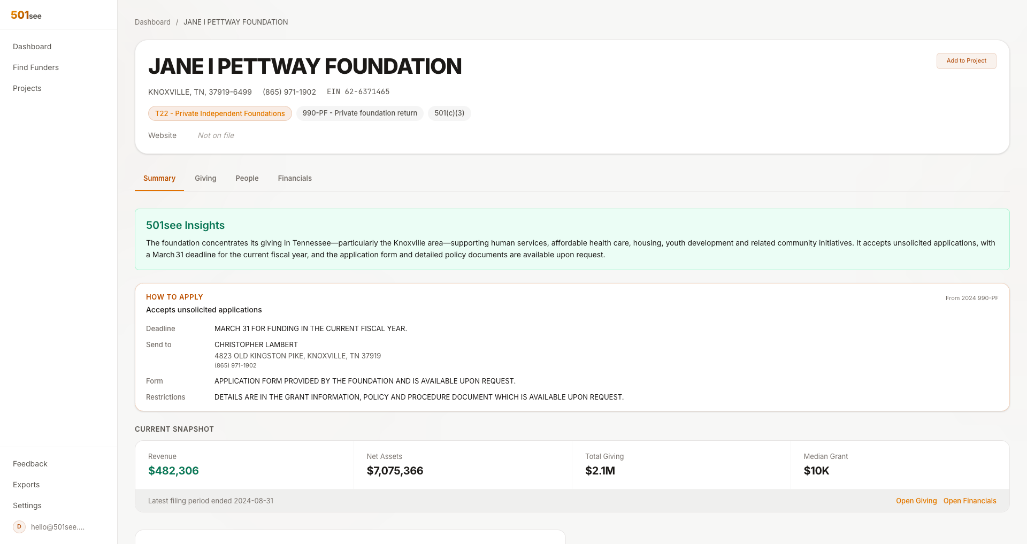Viewport: 1027px width, 544px height.
Task: Click the header phone number (865) 971-1902
Action: 289,92
